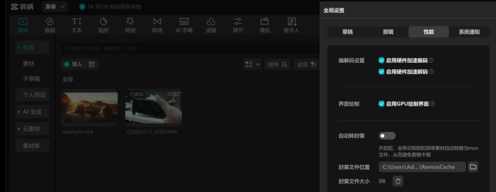This screenshot has width=496, height=192.
Task: Switch to the 系统通知 settings tab
Action: pos(469,32)
